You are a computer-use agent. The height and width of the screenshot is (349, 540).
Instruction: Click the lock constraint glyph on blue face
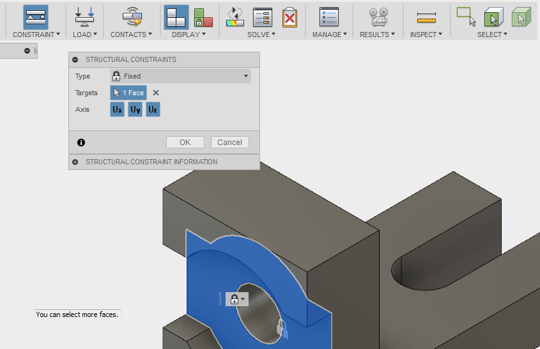235,299
